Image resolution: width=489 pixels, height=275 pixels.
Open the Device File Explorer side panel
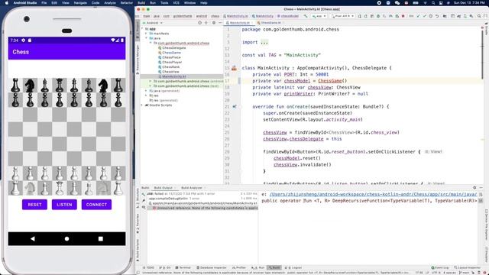(x=486, y=225)
